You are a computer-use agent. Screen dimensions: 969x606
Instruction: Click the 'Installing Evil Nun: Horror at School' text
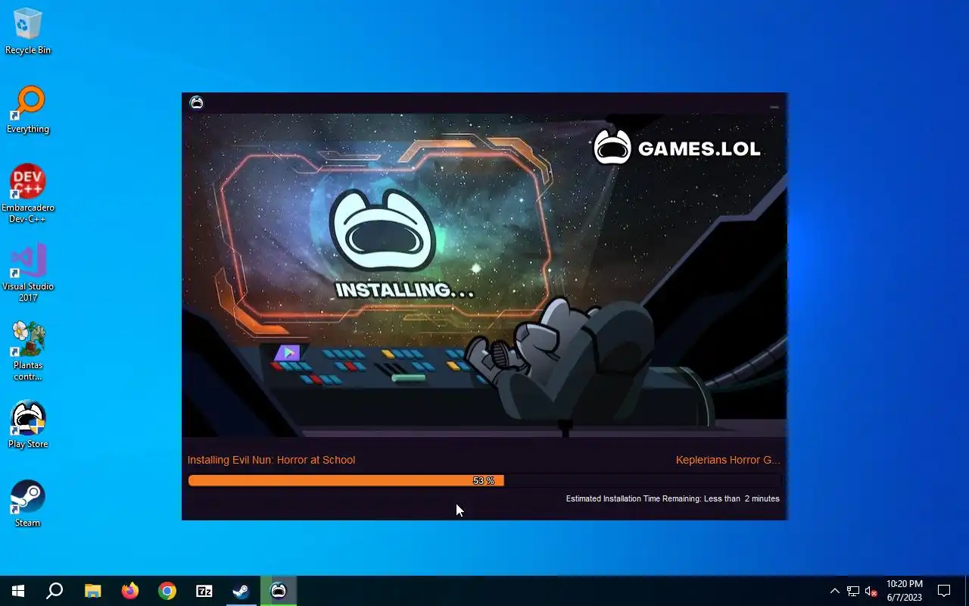271,460
